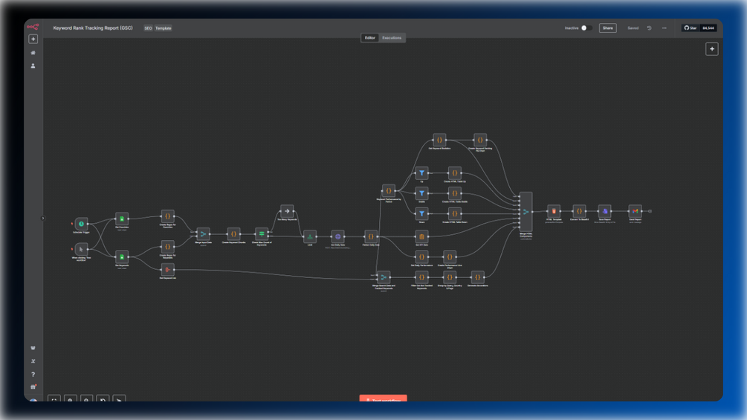This screenshot has height=420, width=747.
Task: Select the Get KPI Data node
Action: (x=421, y=236)
